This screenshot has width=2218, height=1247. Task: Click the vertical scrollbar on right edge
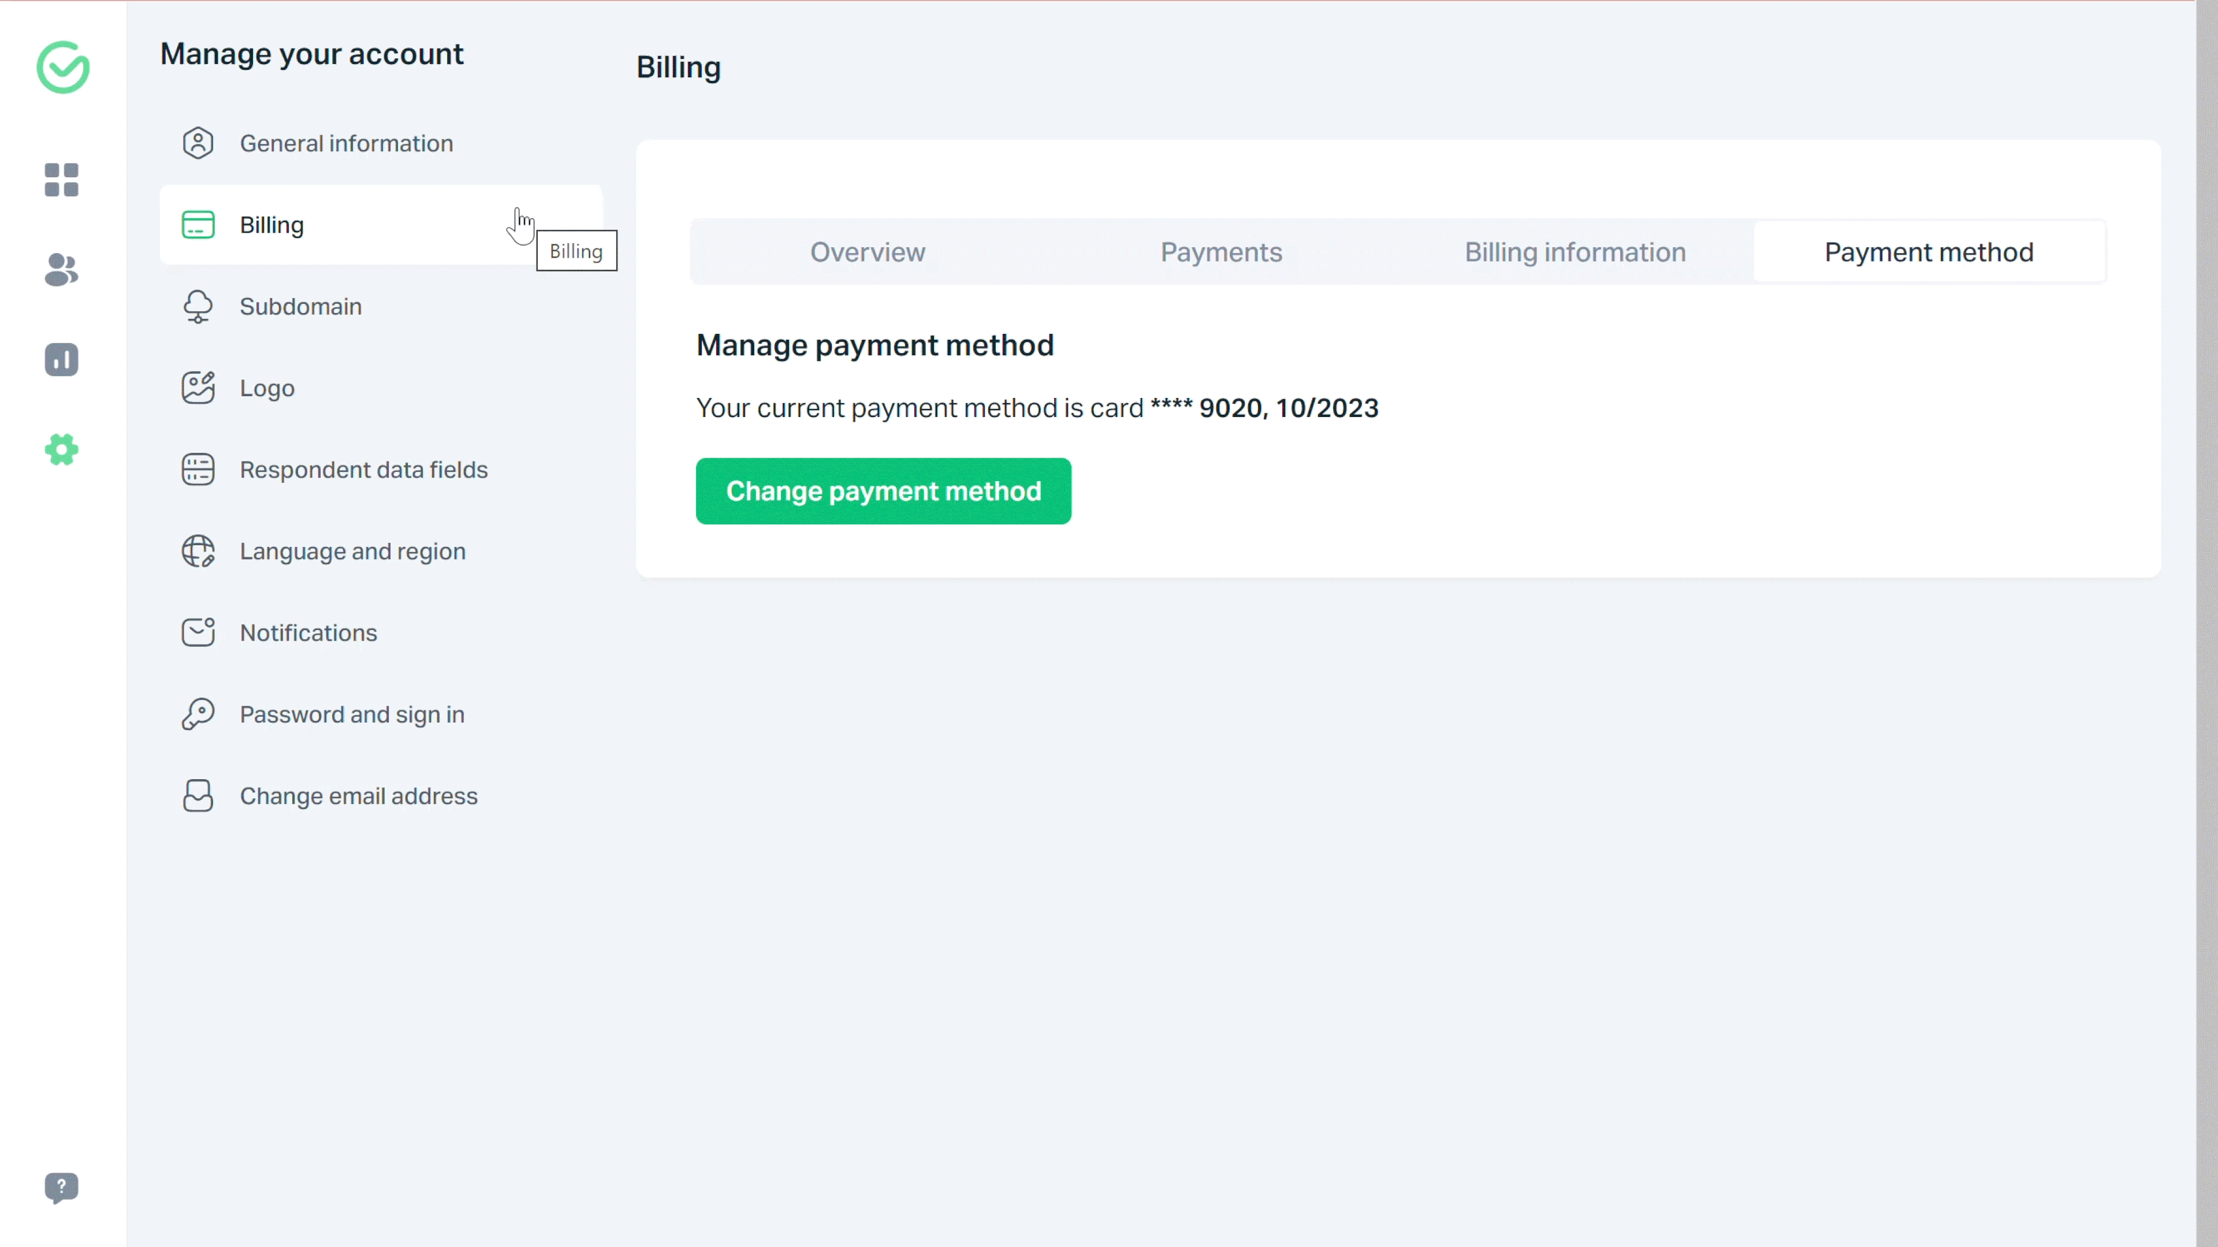coord(2207,624)
